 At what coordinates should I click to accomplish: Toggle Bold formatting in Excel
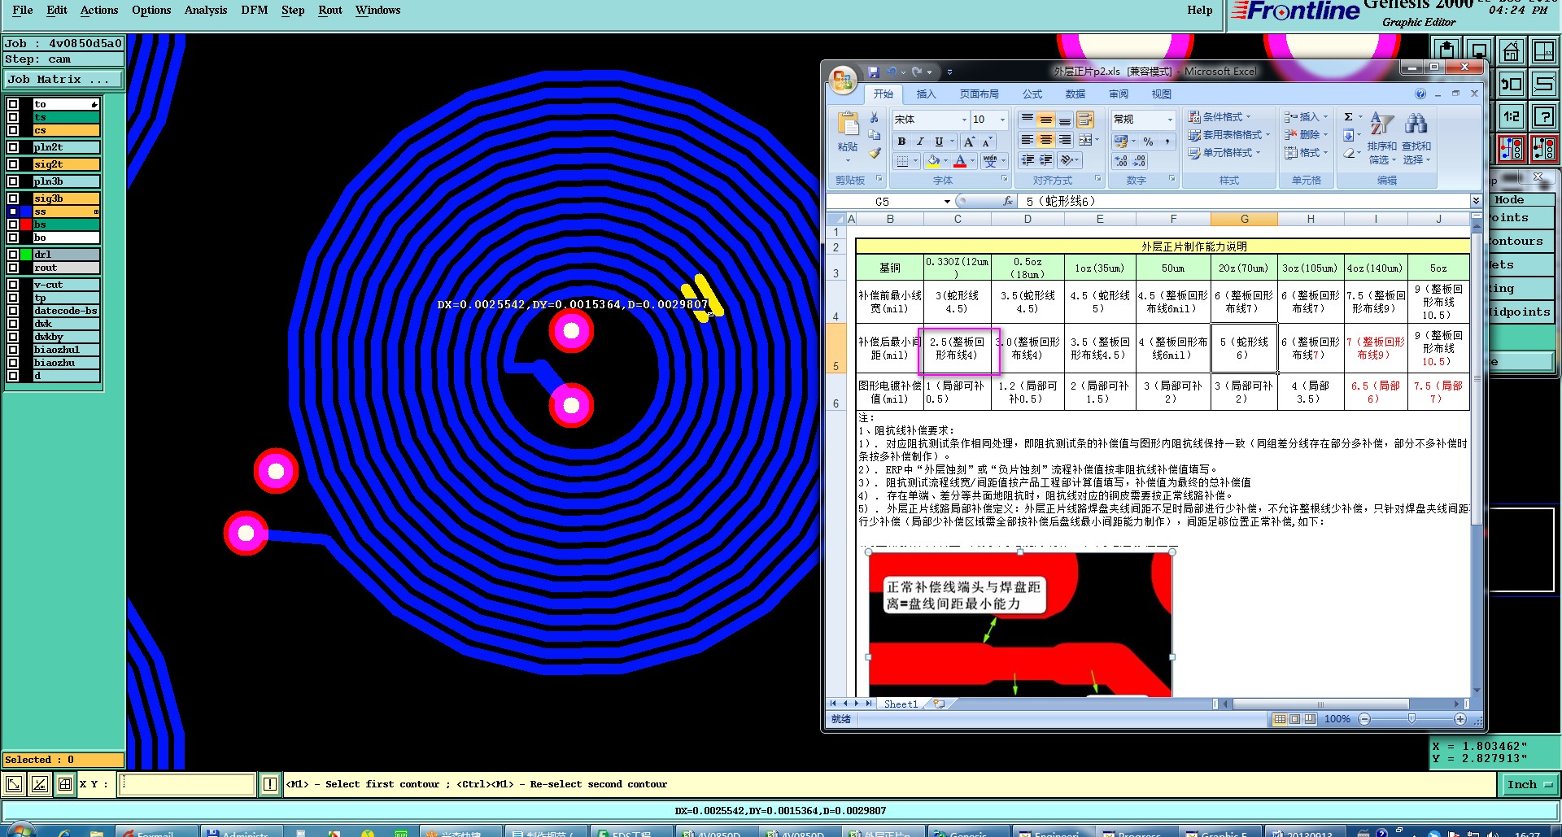click(901, 142)
